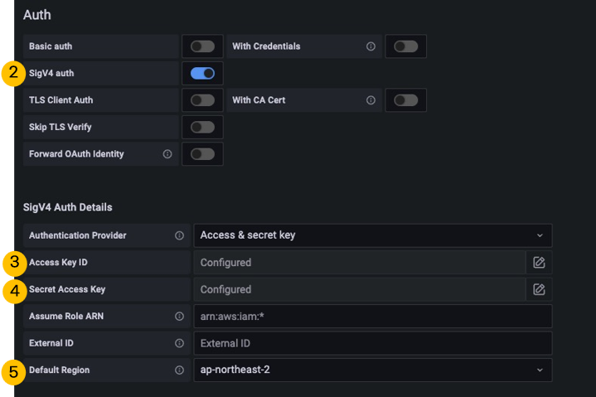Click the Secret Access Key Configured field
The height and width of the screenshot is (397, 596).
tap(360, 289)
